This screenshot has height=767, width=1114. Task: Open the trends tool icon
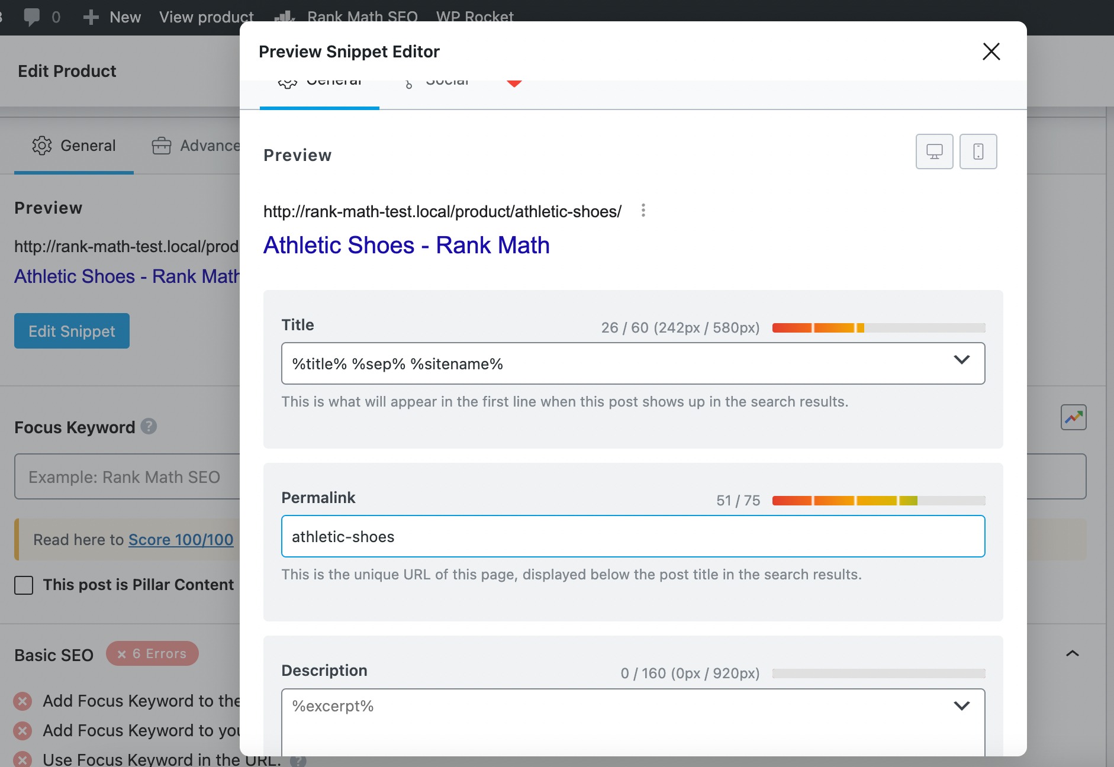(x=1073, y=417)
